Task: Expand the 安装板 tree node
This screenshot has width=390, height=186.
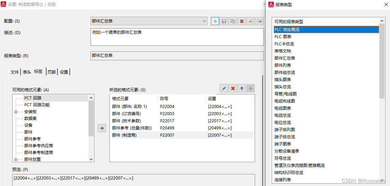Action: tap(16, 112)
